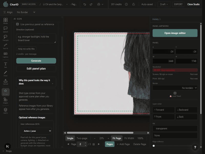Select Fit Page zoom
This screenshot has height=154, width=205.
pos(117,138)
